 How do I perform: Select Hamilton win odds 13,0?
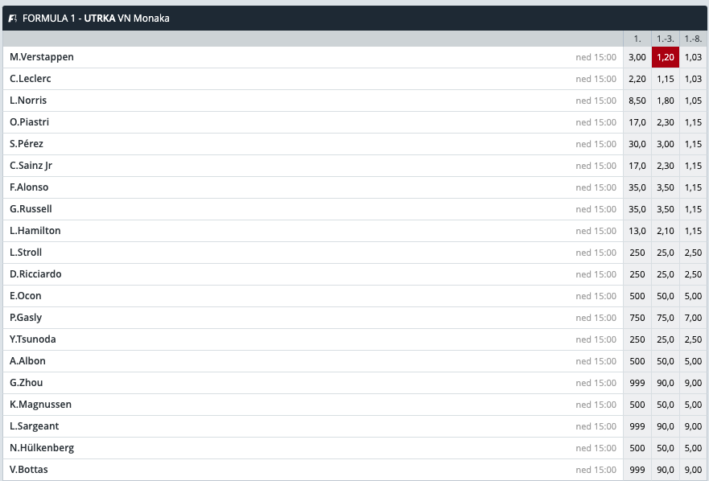pyautogui.click(x=637, y=231)
